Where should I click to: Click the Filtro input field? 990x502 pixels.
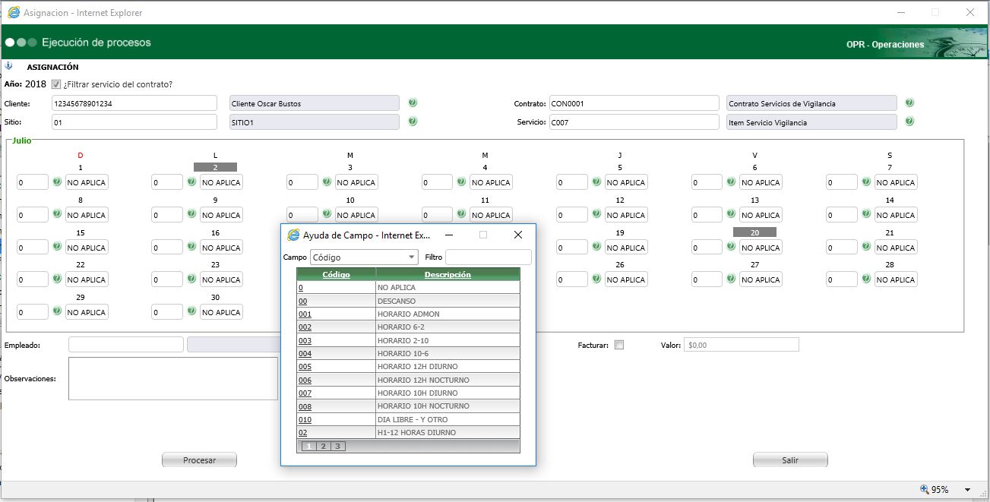click(488, 257)
